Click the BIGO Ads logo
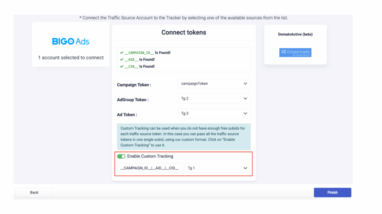Viewport: 382px width, 214px height. coord(71,41)
